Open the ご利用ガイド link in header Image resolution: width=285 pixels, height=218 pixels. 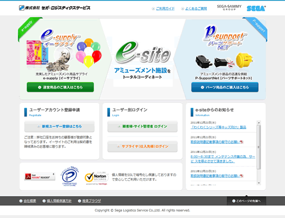(165, 9)
